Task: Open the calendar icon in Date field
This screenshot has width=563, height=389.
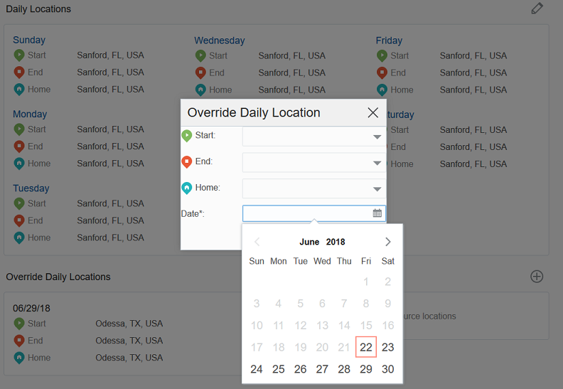Action: (x=377, y=213)
